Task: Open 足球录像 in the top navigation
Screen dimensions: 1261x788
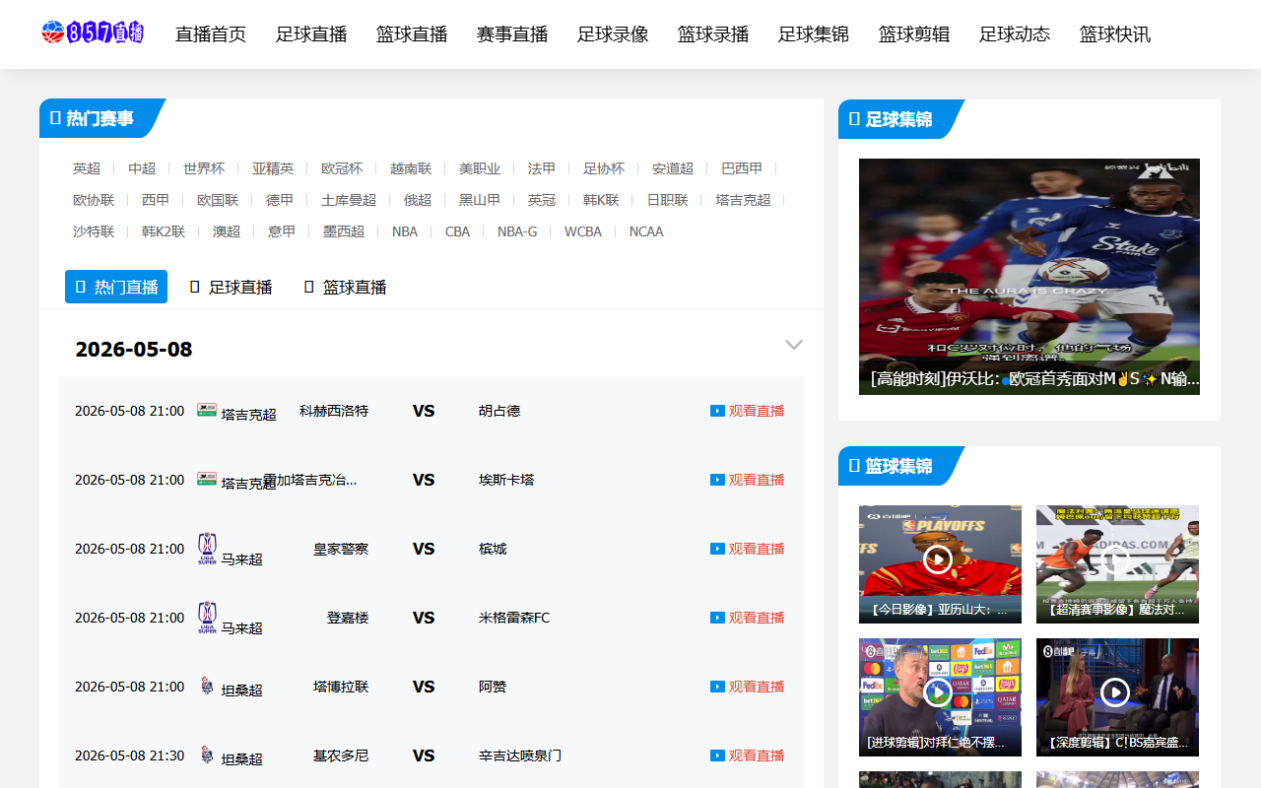Action: tap(613, 34)
